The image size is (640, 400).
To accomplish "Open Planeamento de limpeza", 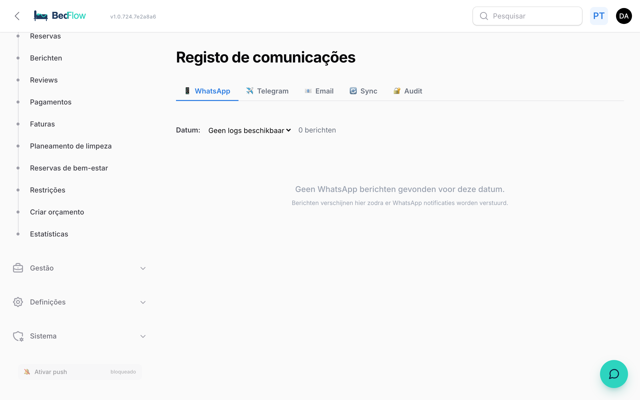I will pyautogui.click(x=71, y=146).
